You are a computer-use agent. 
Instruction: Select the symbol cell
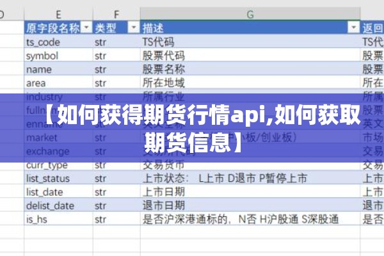[58, 55]
